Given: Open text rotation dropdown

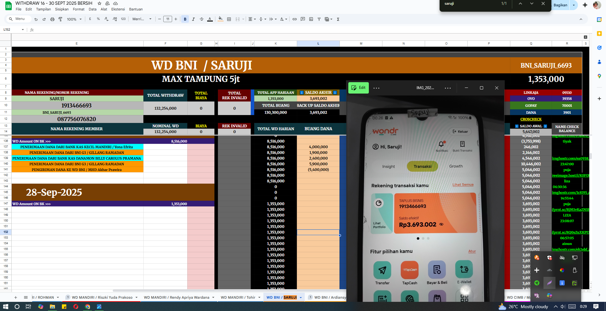Looking at the screenshot, I should click(x=284, y=19).
